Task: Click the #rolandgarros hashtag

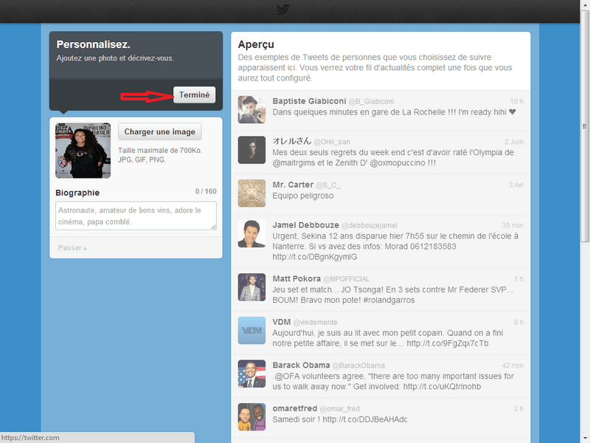Action: (x=389, y=300)
